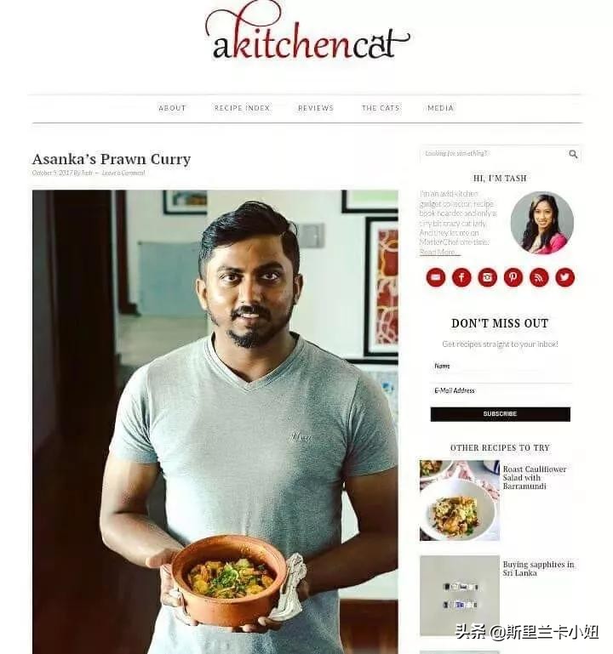Visit the Pinterest social icon
Image resolution: width=613 pixels, height=654 pixels.
pos(513,277)
